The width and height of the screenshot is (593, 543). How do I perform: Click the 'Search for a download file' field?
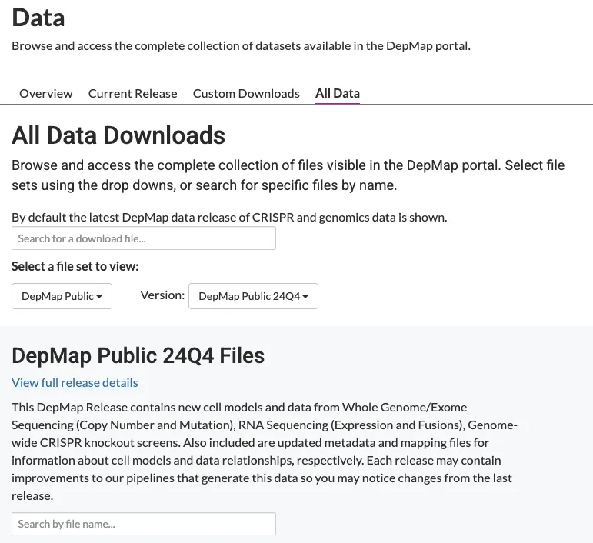pos(144,238)
